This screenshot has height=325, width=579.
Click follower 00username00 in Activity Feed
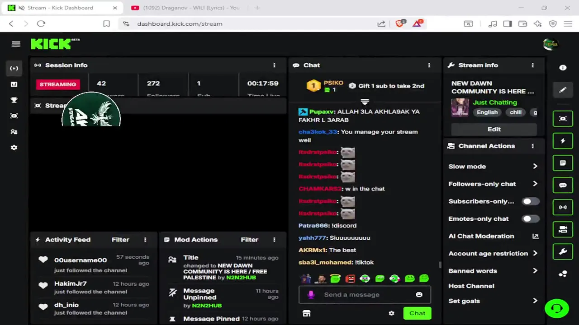[x=81, y=260]
